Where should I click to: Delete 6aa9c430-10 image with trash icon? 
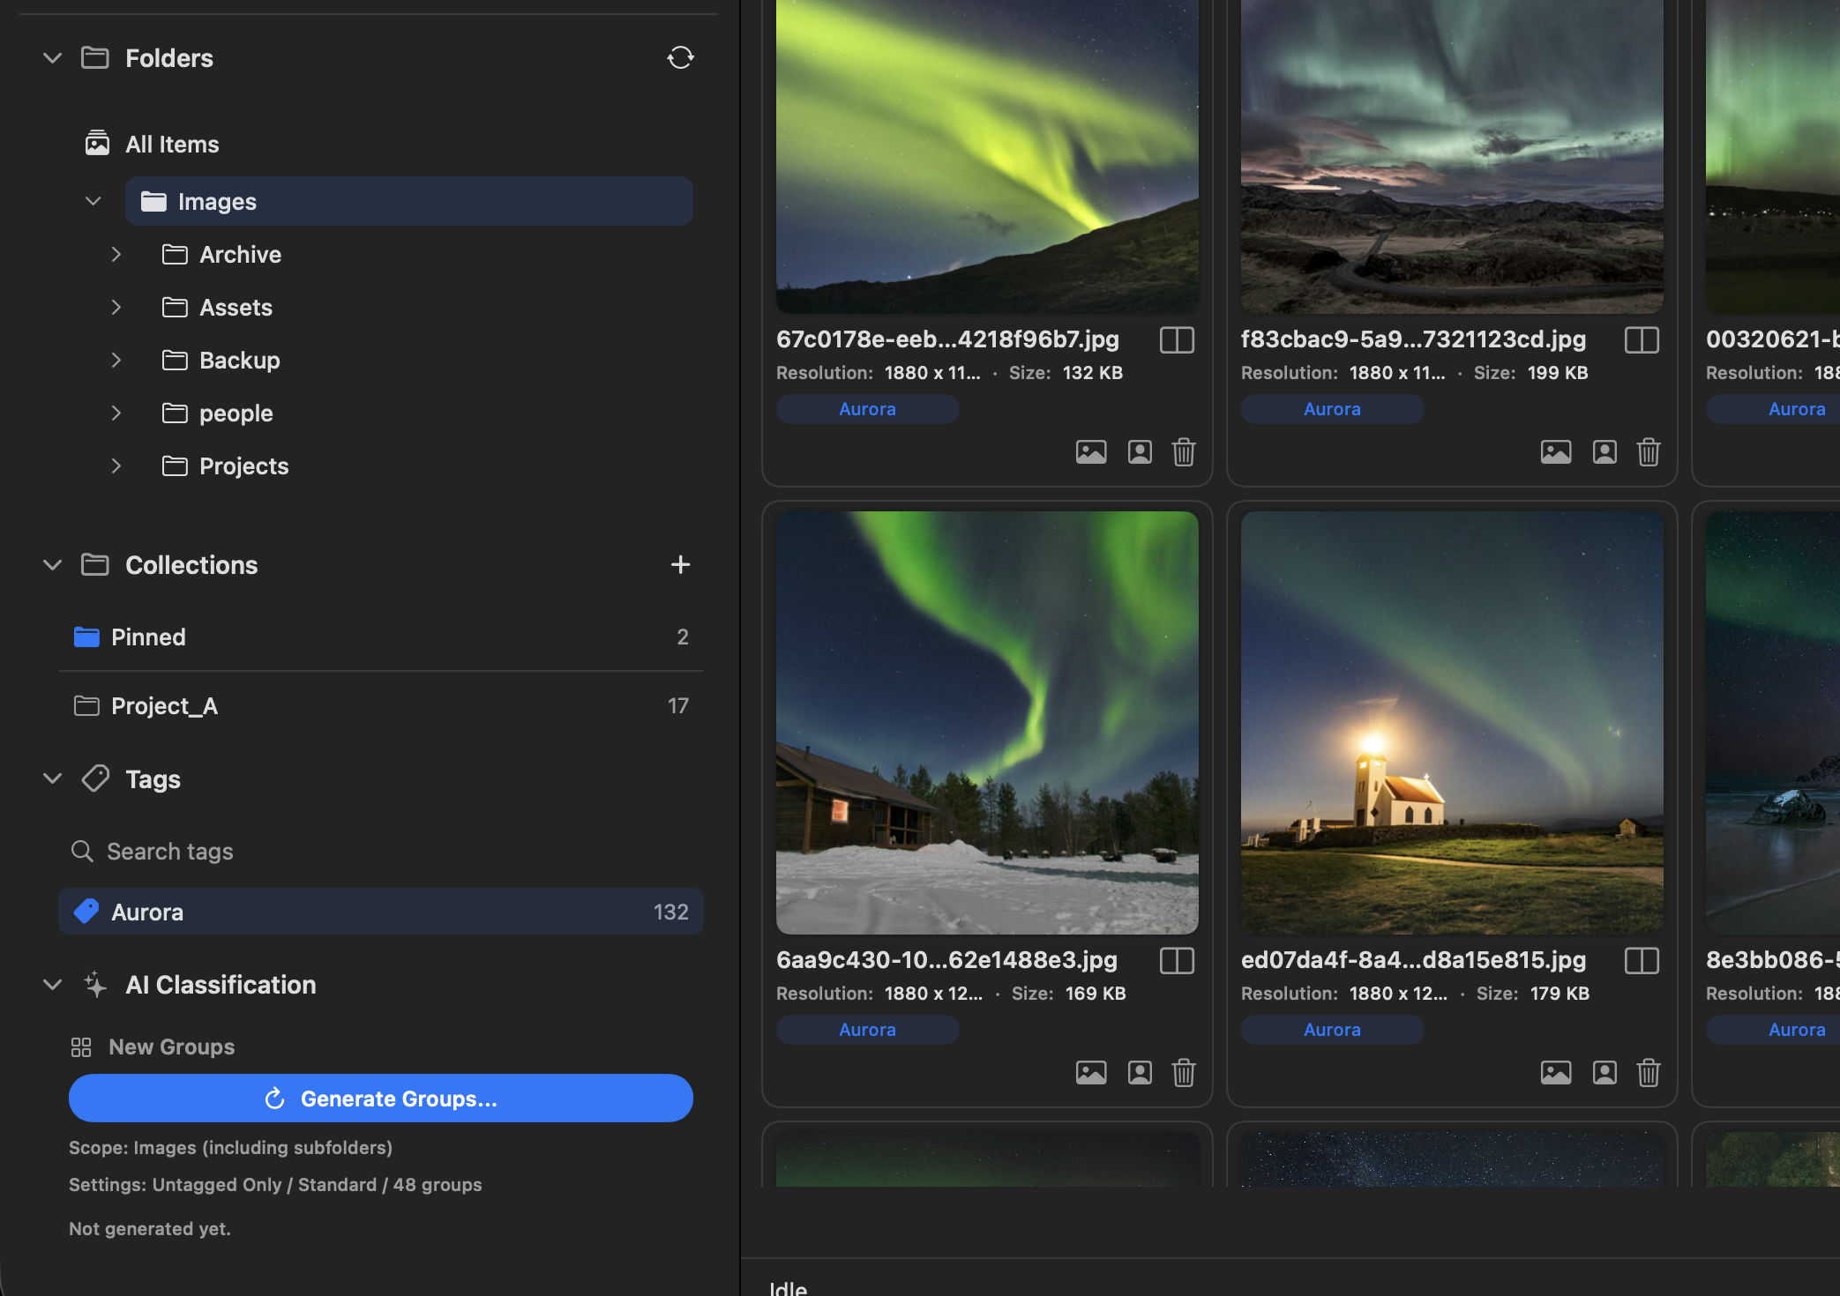click(x=1184, y=1073)
